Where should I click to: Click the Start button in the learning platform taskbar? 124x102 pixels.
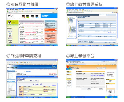pyautogui.click(x=68, y=97)
